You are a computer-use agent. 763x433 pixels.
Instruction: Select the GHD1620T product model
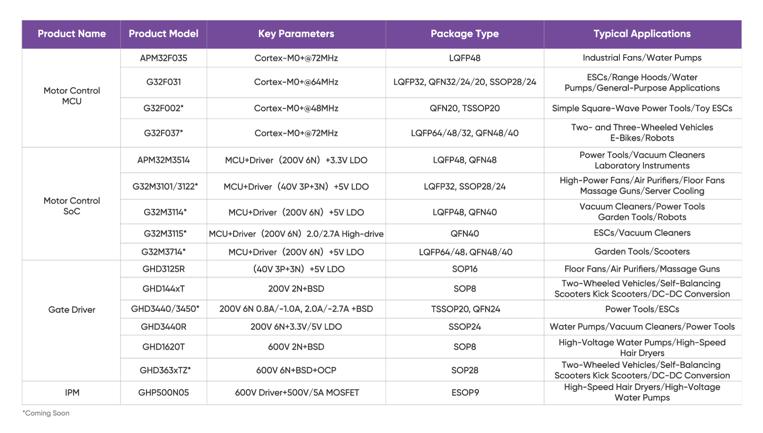[163, 347]
